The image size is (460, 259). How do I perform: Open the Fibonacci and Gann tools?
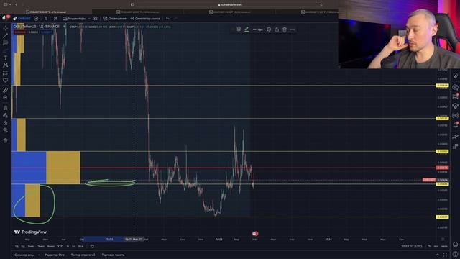point(5,43)
